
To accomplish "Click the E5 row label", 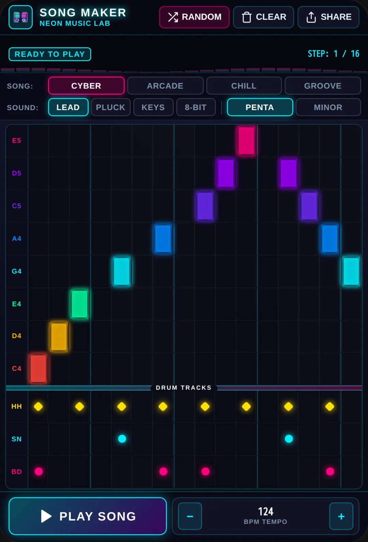I will click(x=17, y=140).
